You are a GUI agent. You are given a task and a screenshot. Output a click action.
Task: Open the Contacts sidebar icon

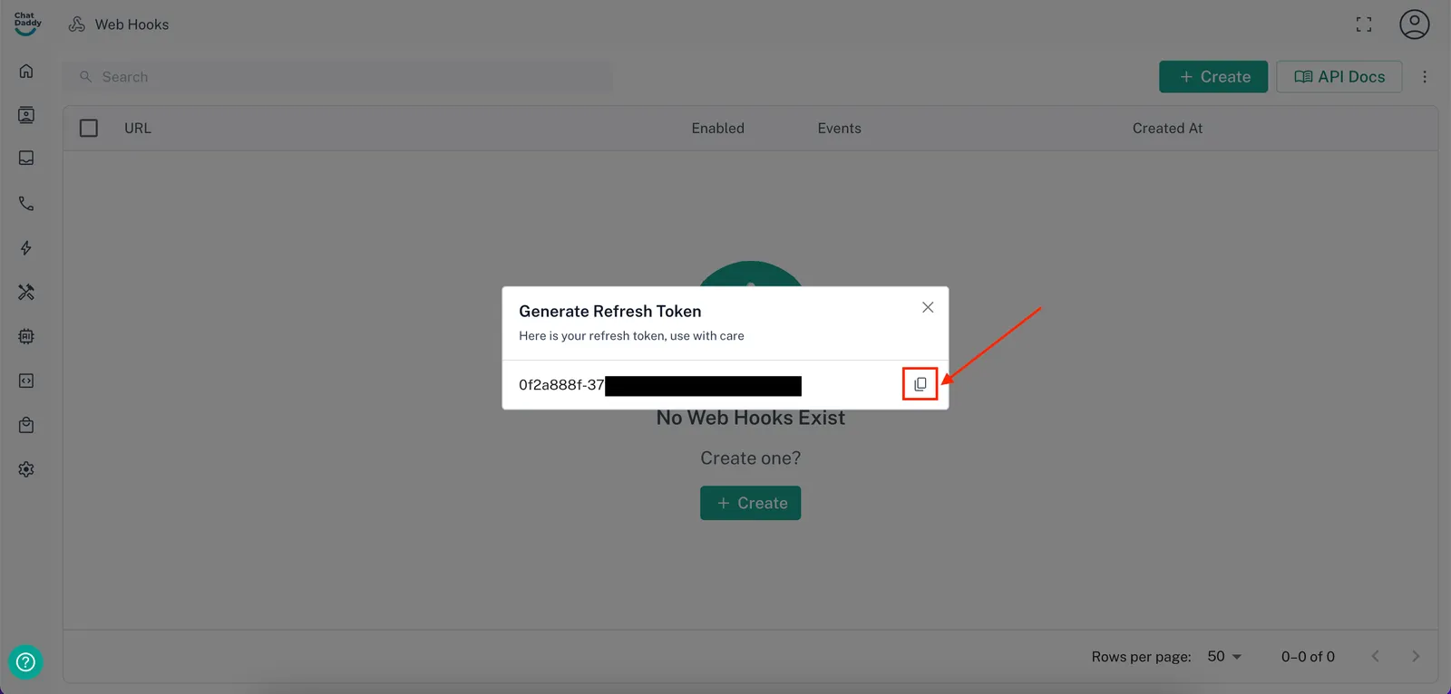[x=26, y=115]
